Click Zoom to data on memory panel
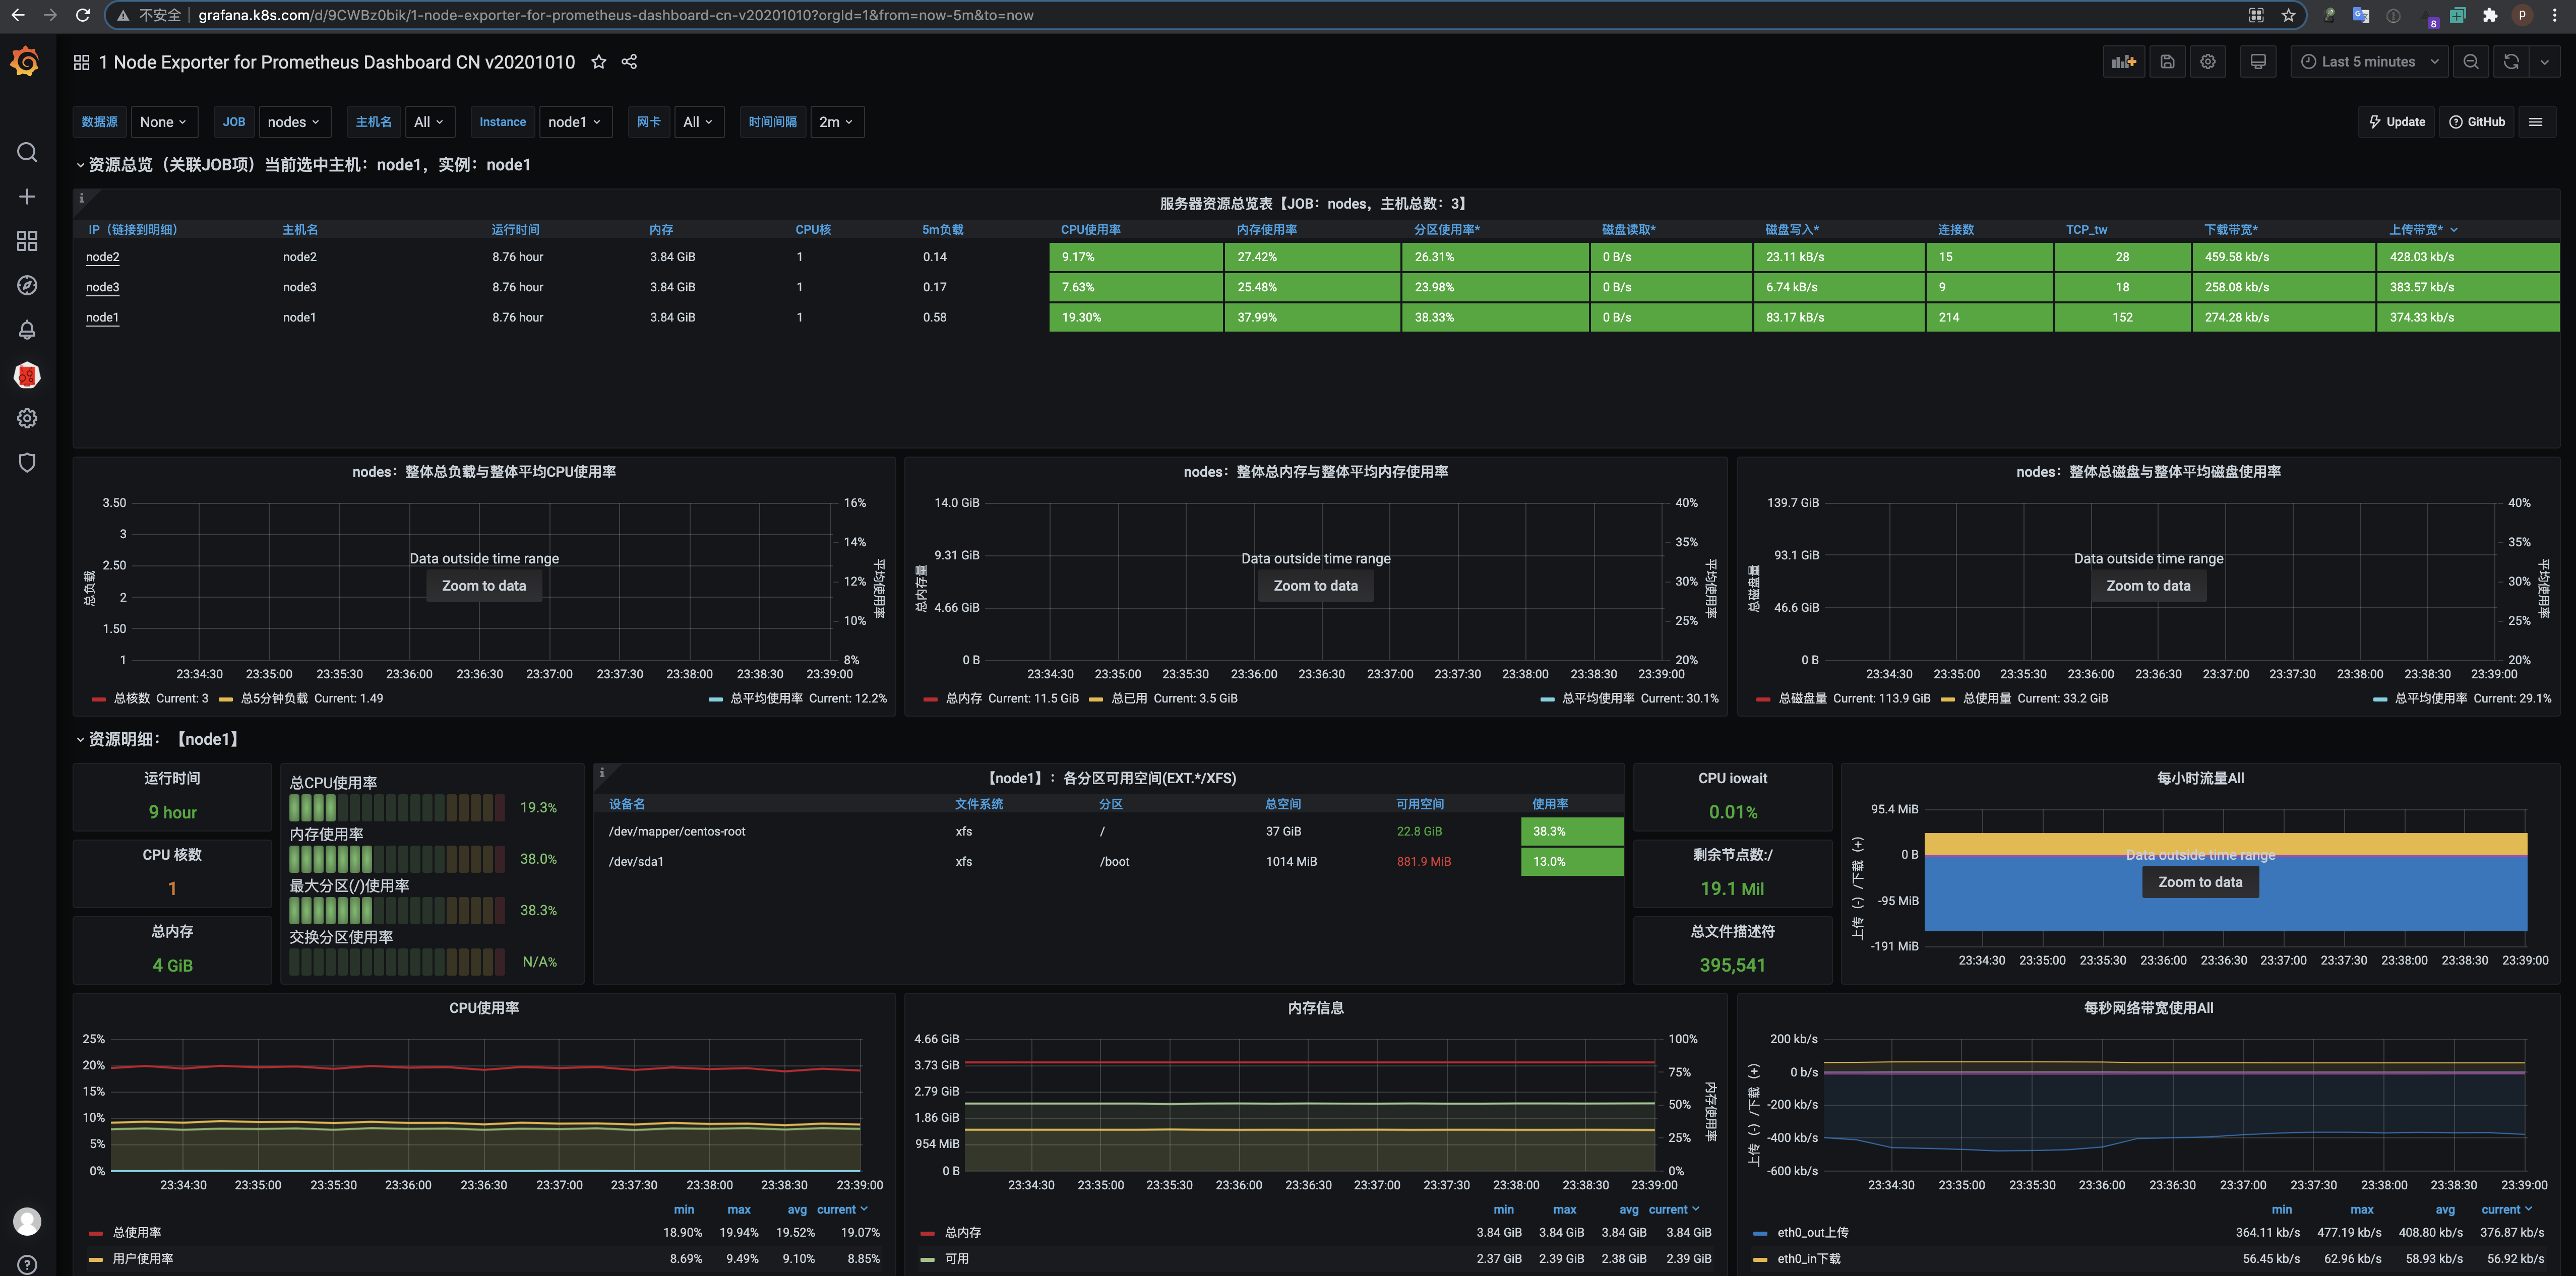This screenshot has width=2576, height=1276. pyautogui.click(x=1315, y=586)
